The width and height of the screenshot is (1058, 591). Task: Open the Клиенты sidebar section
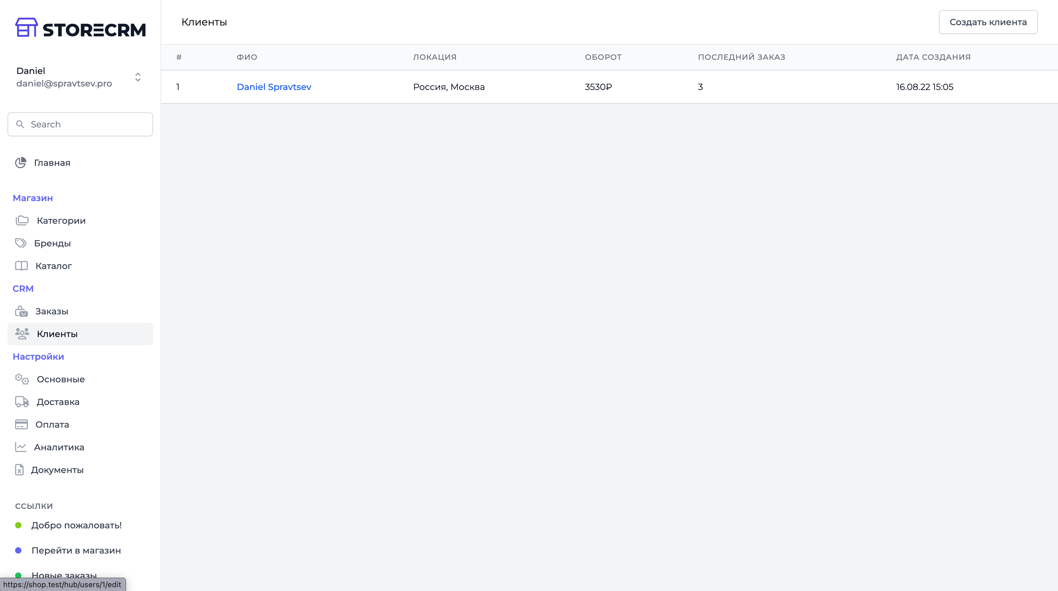(58, 334)
